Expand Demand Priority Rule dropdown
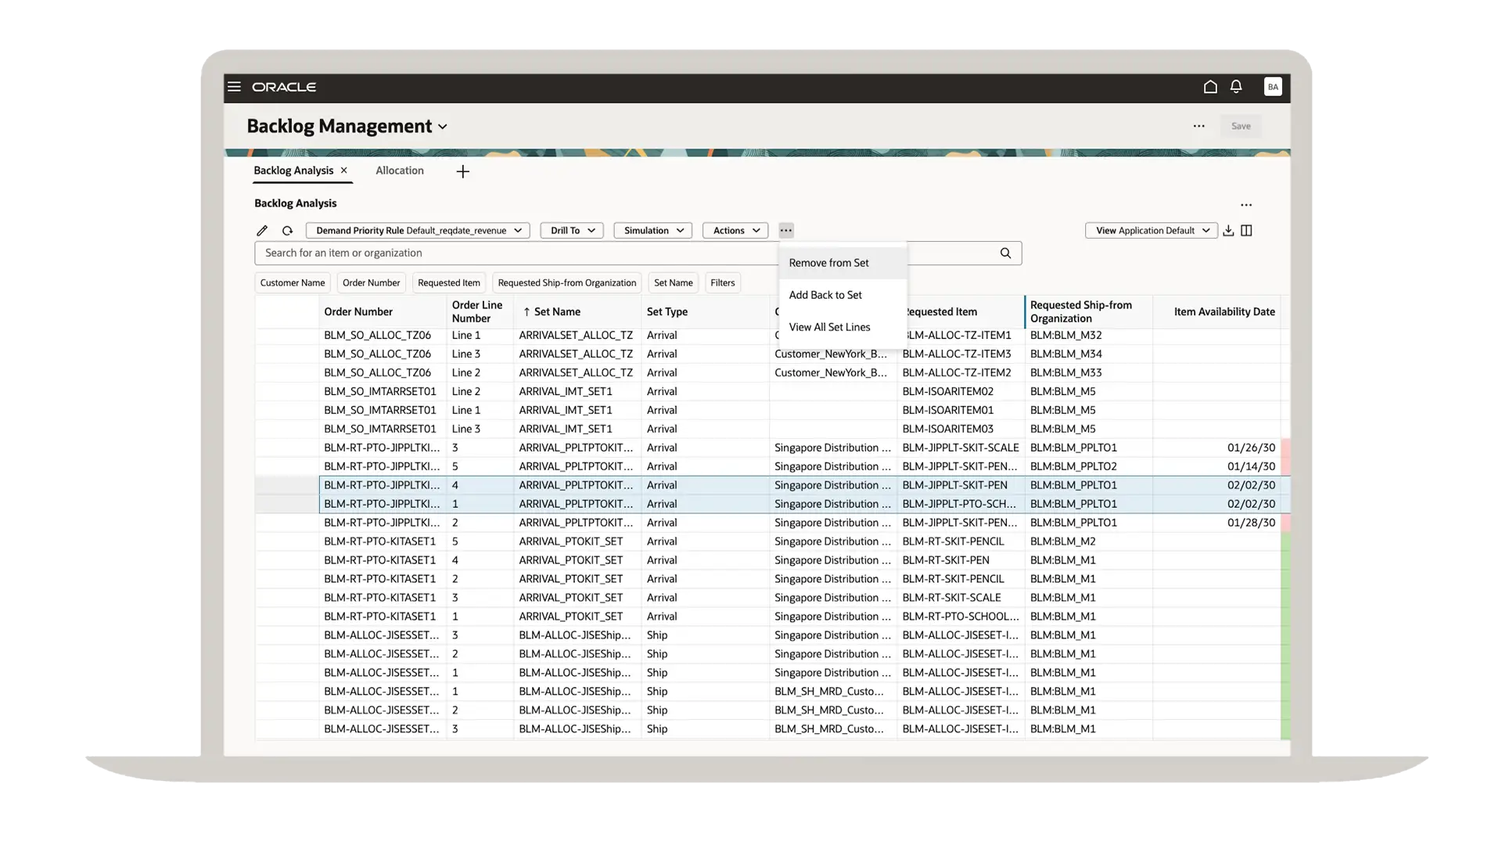 pyautogui.click(x=418, y=231)
